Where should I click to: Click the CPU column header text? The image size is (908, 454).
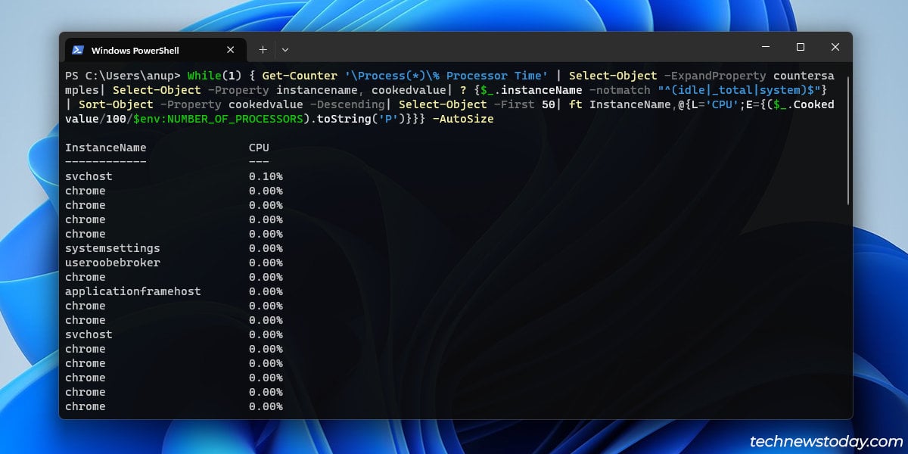pyautogui.click(x=259, y=148)
